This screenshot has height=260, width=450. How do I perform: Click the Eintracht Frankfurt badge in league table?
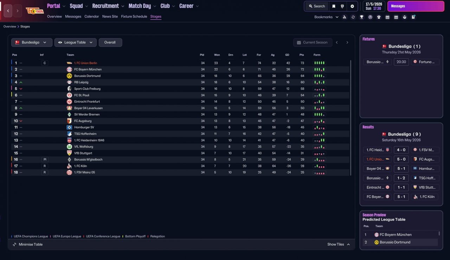[69, 102]
